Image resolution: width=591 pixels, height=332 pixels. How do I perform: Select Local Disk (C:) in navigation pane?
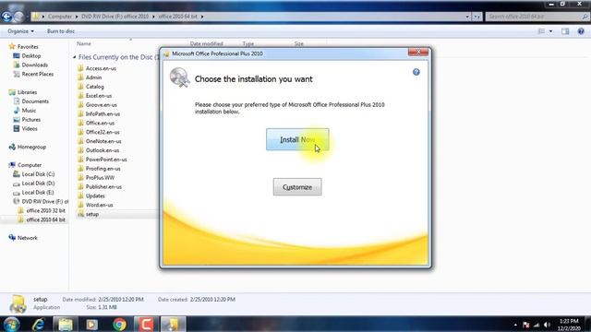pyautogui.click(x=38, y=174)
